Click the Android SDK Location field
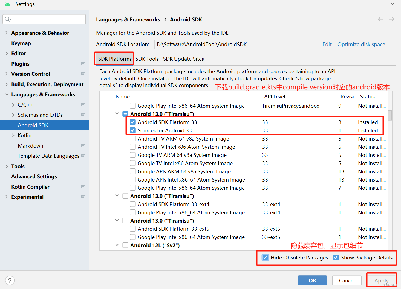This screenshot has width=401, height=289. [x=235, y=44]
